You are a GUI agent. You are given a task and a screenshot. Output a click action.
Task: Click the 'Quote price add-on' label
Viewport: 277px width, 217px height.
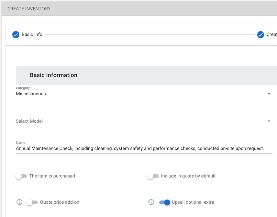(x=60, y=202)
